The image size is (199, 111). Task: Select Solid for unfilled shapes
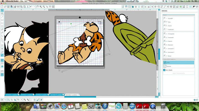click(179, 63)
